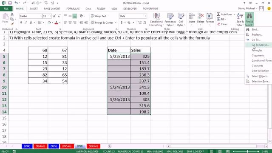Click the Insert cells icon
Viewport: 272px width, 153px height.
pyautogui.click(x=192, y=16)
